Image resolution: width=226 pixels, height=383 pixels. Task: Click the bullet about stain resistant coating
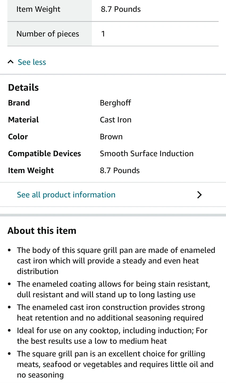[x=113, y=289]
